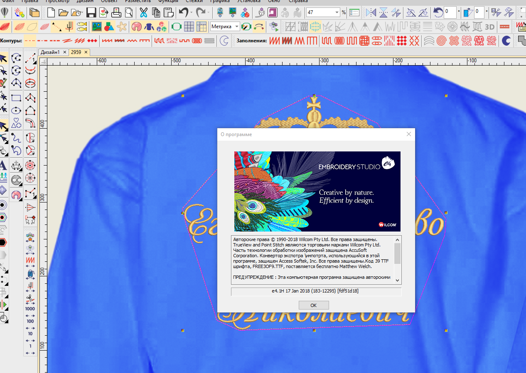526x373 pixels.
Task: Toggle the show grid icon
Action: (x=189, y=27)
